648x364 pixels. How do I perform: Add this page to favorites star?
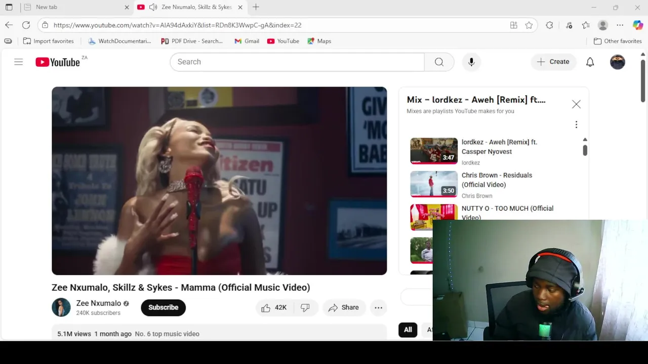[529, 25]
